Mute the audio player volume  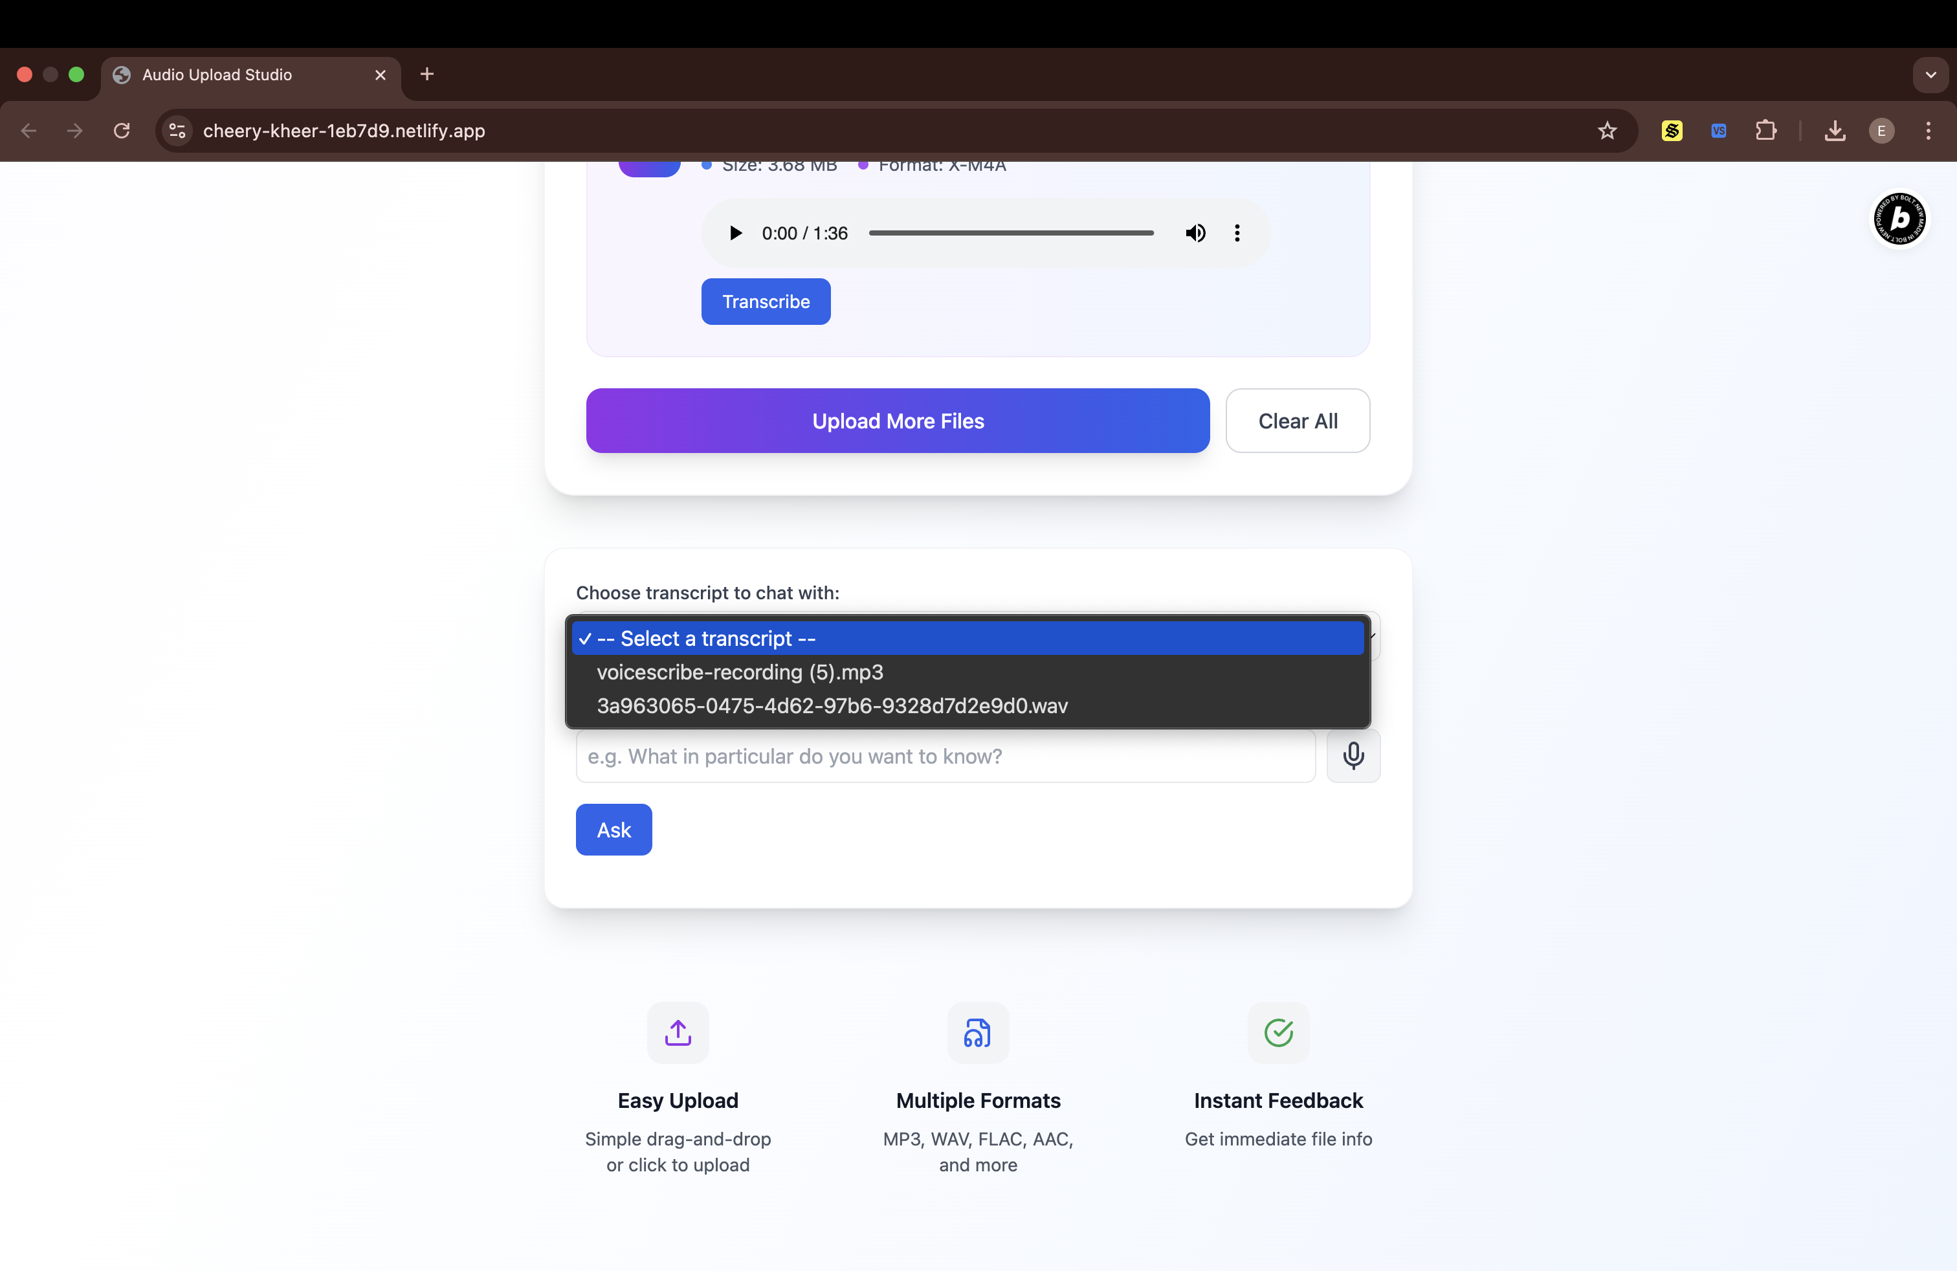[x=1195, y=234]
